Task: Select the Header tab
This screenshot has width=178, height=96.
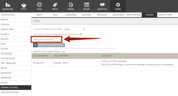Action: (x=149, y=15)
